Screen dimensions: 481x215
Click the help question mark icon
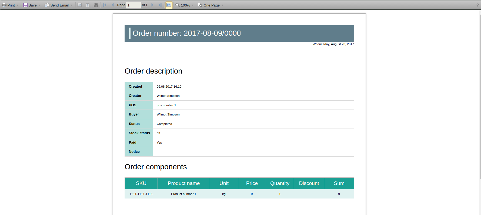click(477, 5)
